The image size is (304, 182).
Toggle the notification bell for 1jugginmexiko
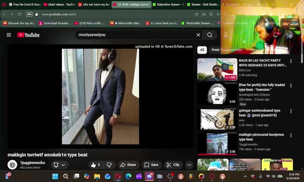[56, 165]
